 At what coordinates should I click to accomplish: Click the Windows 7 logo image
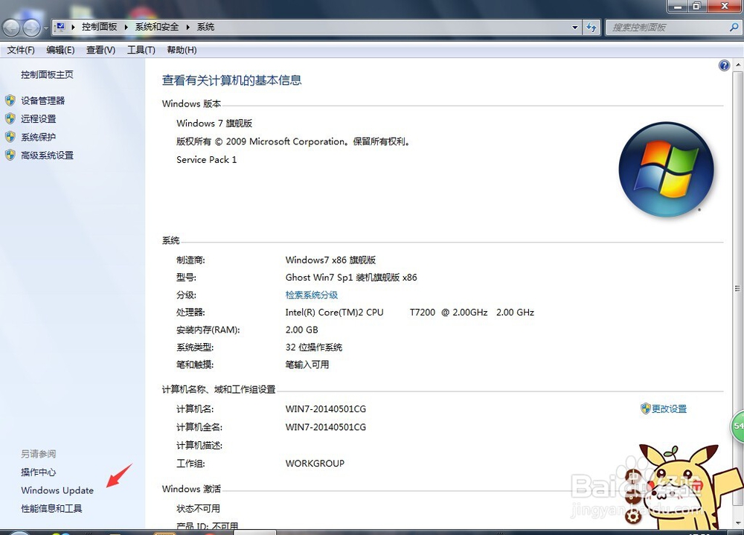[666, 170]
